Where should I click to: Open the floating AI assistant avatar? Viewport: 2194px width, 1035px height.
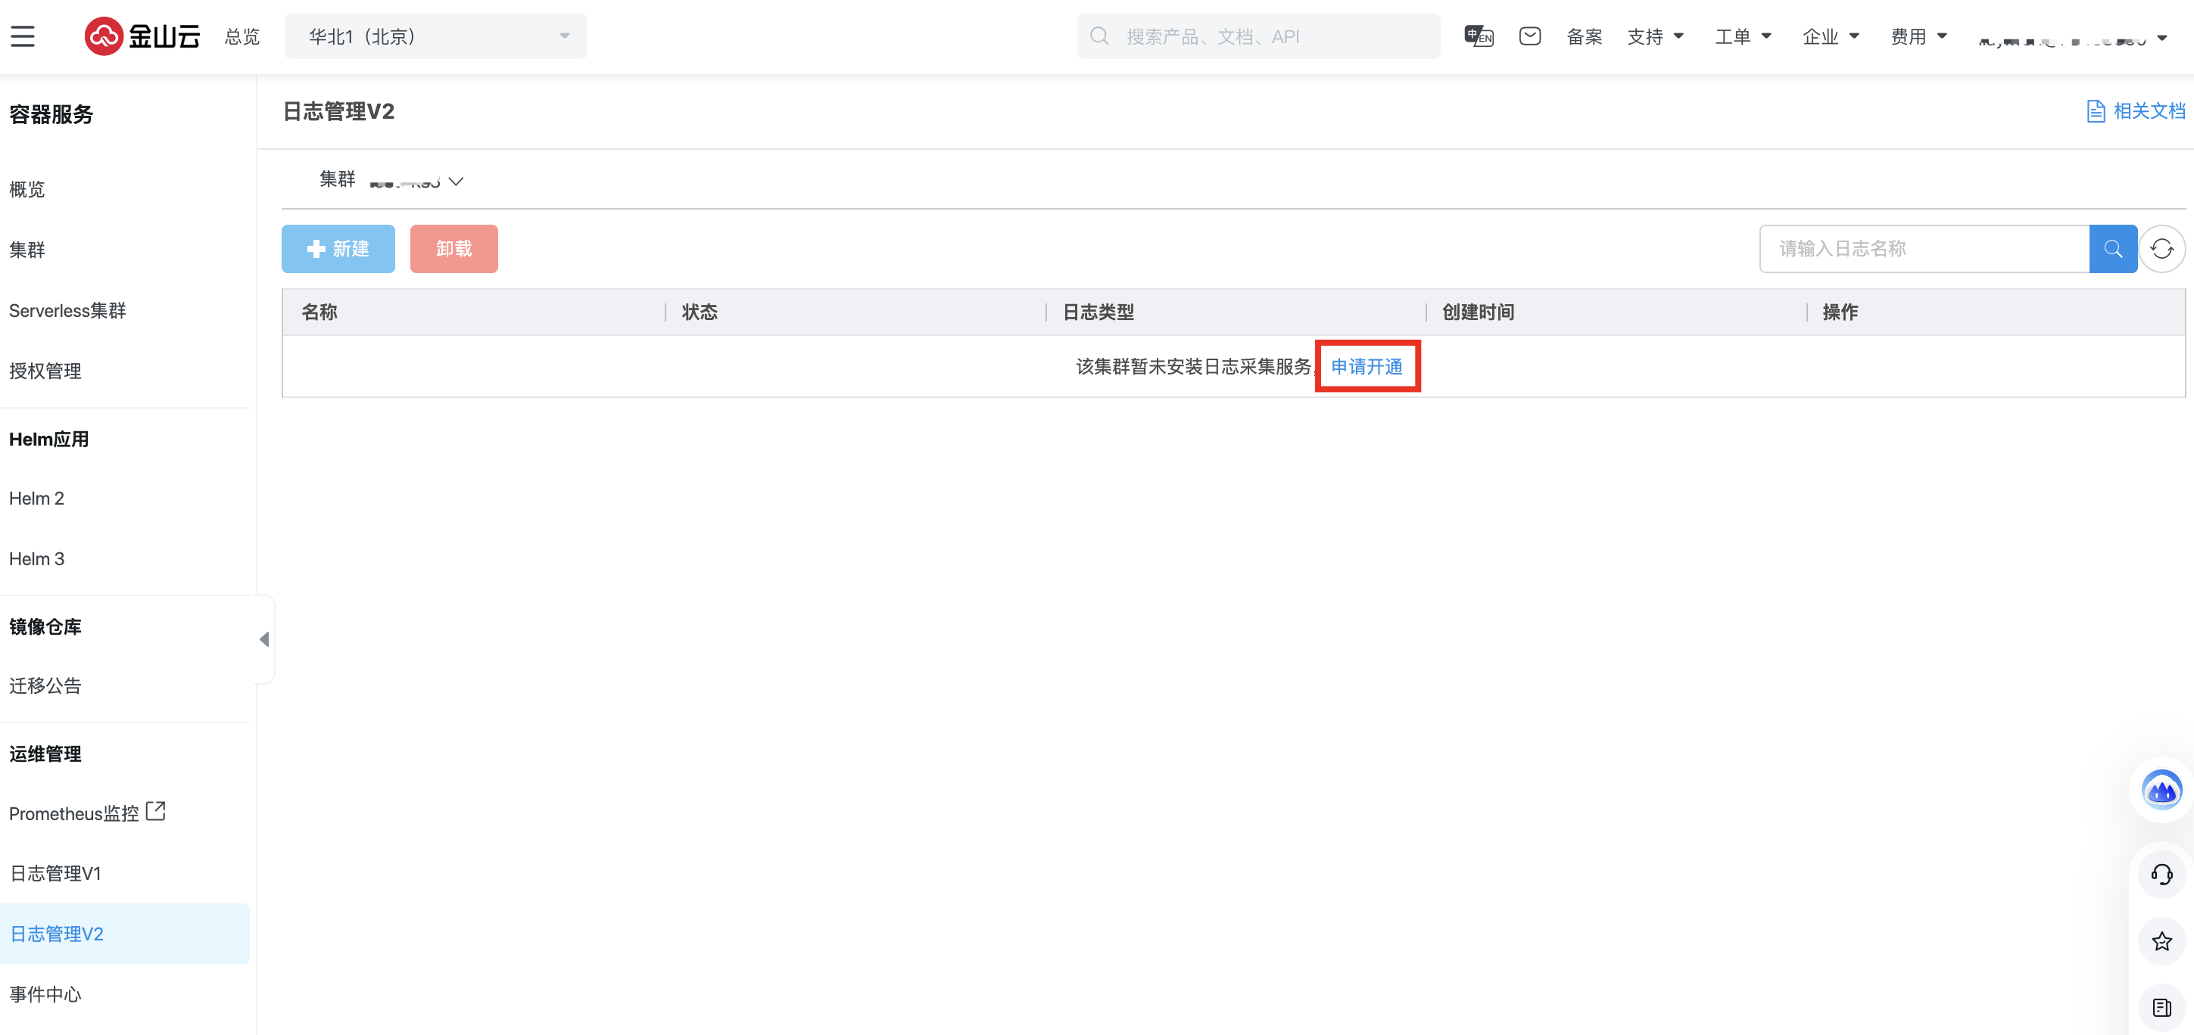(x=2161, y=790)
